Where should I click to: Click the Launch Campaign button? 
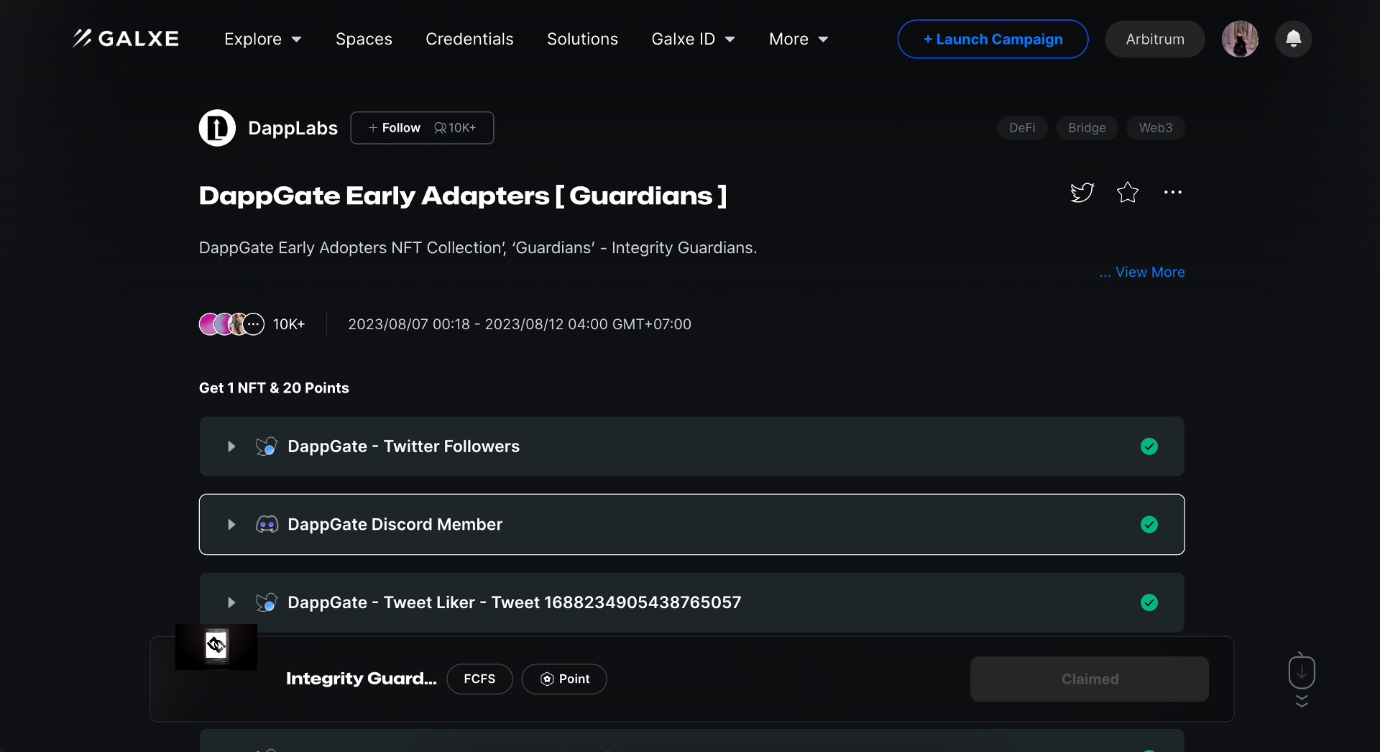993,39
